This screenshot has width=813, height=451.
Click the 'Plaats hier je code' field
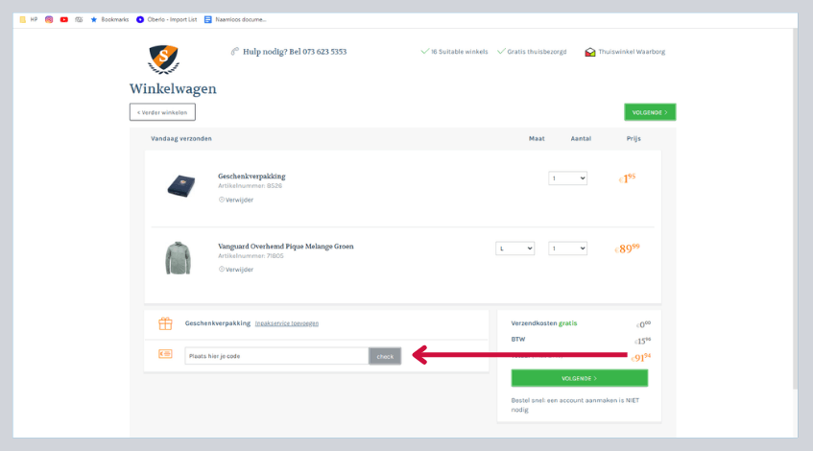coord(276,356)
